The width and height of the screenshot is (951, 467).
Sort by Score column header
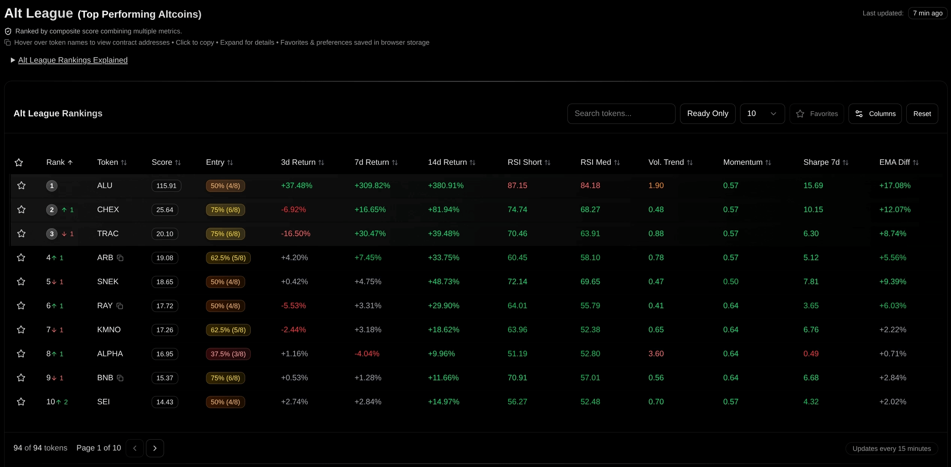[166, 162]
